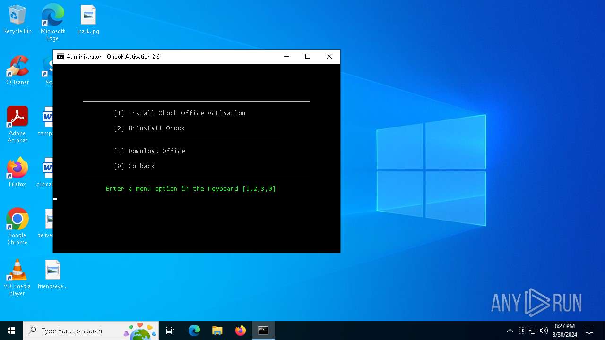Open the notification center icon

click(x=589, y=331)
